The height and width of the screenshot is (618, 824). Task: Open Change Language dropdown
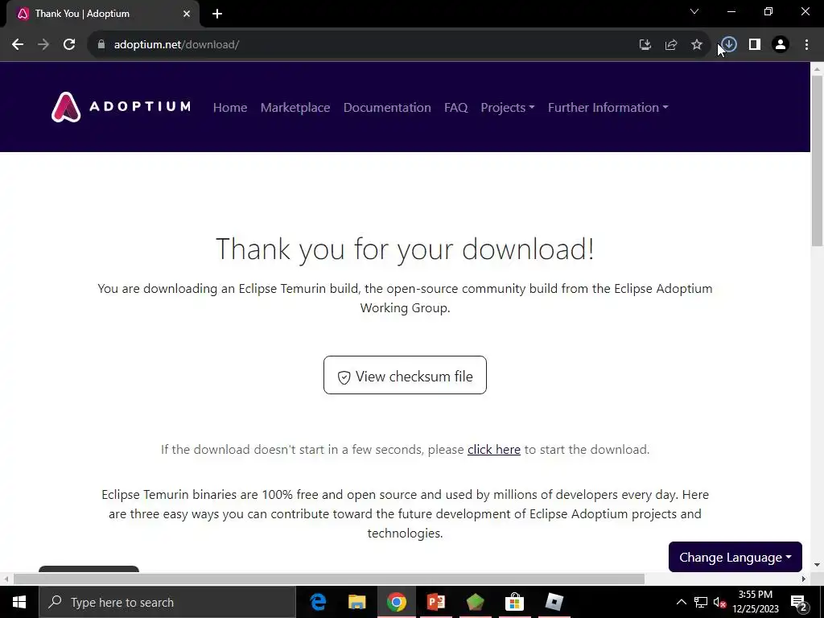735,557
